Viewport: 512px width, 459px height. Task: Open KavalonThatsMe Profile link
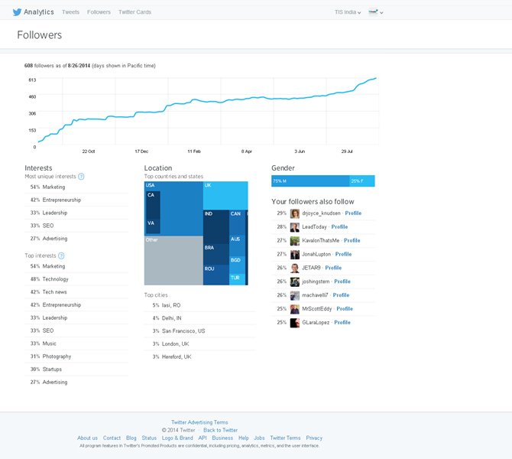[x=352, y=241]
